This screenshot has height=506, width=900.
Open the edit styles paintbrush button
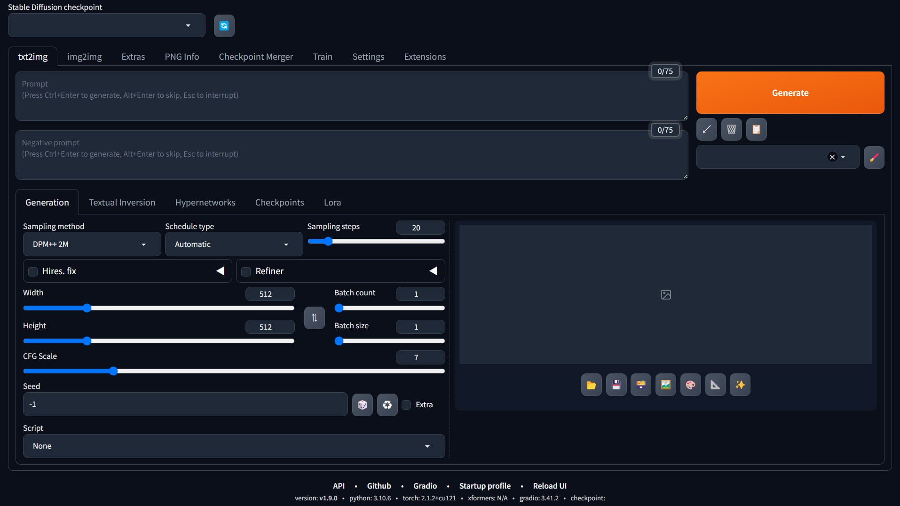point(874,157)
